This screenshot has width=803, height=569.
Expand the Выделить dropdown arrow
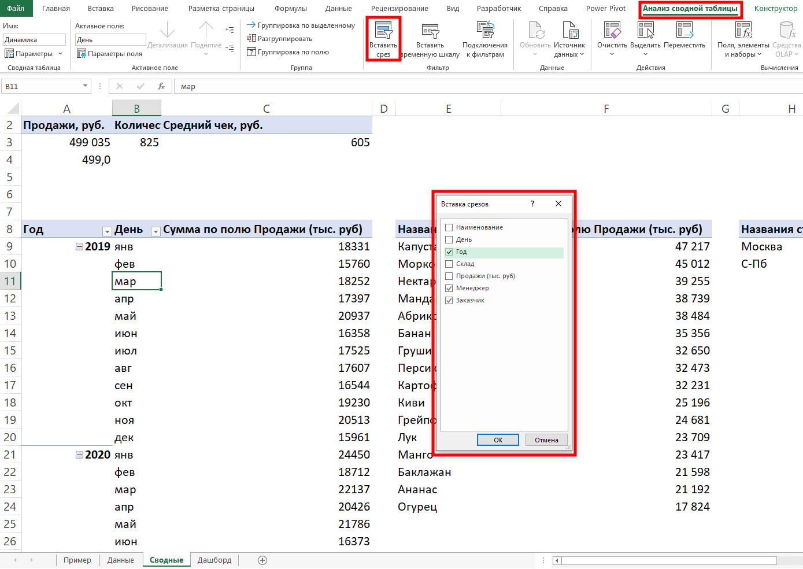(645, 54)
